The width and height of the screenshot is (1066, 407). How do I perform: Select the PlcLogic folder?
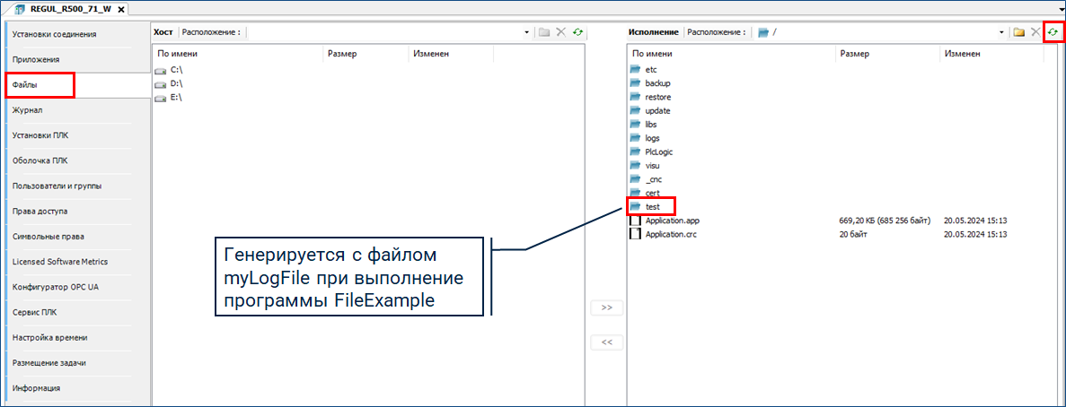click(658, 152)
